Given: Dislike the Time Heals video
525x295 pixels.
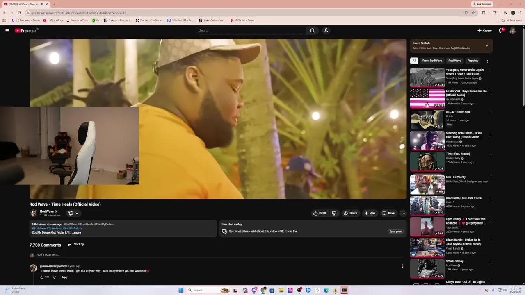Looking at the screenshot, I should click(x=334, y=213).
